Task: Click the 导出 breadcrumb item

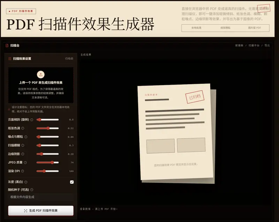Action: click(267, 46)
